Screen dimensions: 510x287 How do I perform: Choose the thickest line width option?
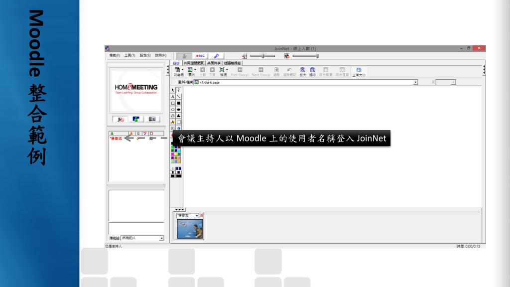(179, 176)
